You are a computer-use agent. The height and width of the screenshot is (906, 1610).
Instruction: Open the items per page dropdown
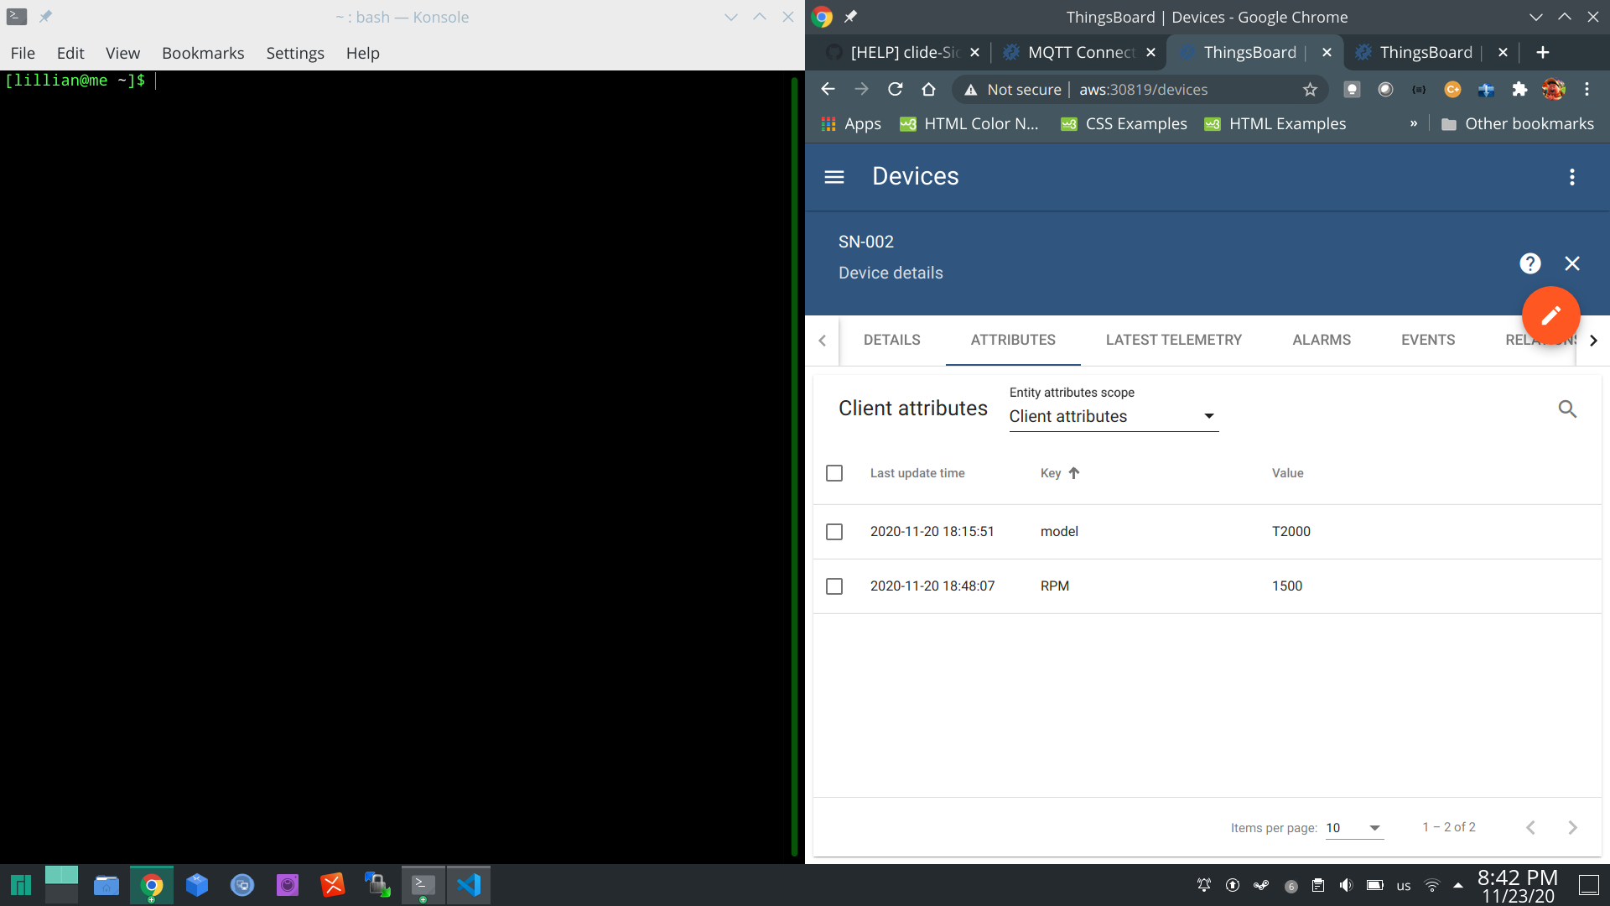point(1353,827)
